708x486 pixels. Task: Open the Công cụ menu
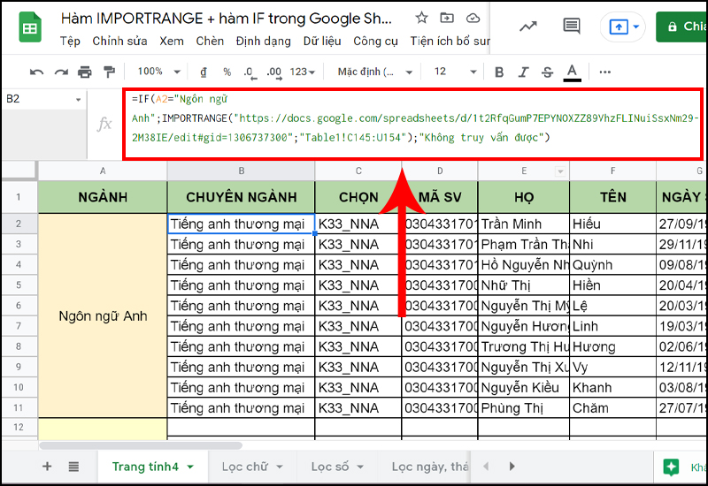coord(375,41)
